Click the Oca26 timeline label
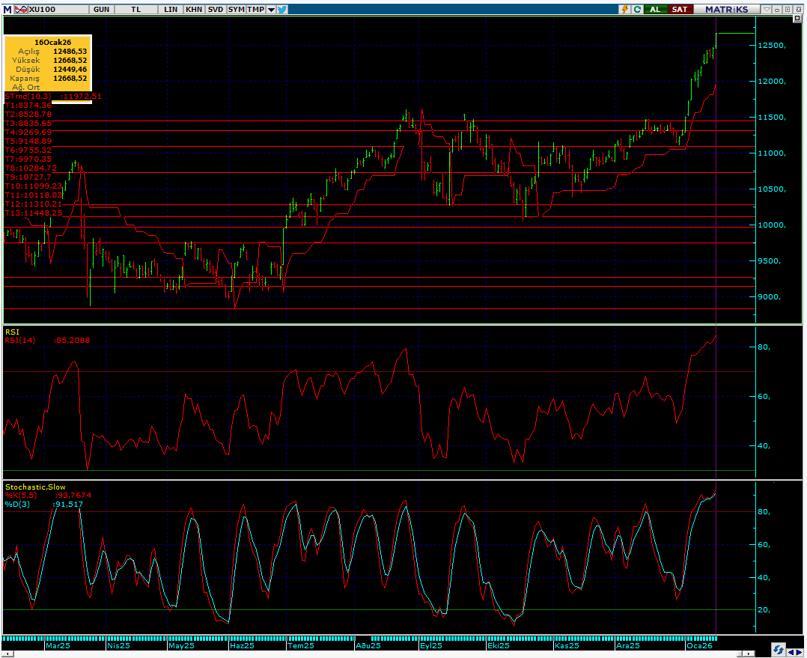 pyautogui.click(x=699, y=646)
